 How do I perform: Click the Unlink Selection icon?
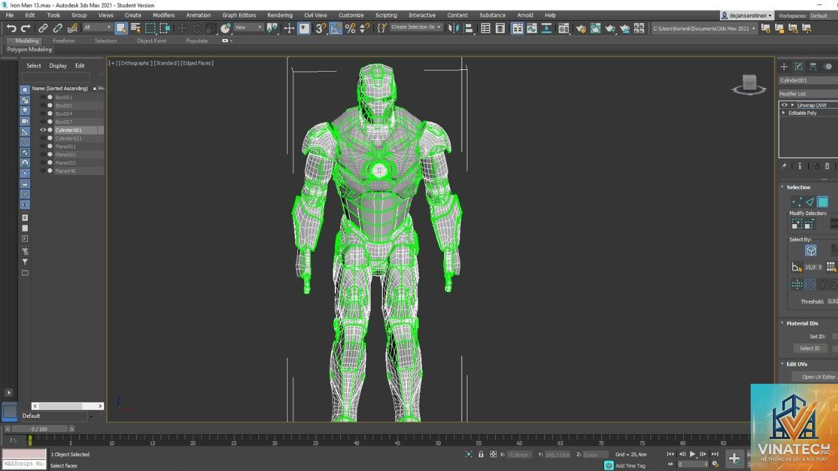pyautogui.click(x=57, y=28)
